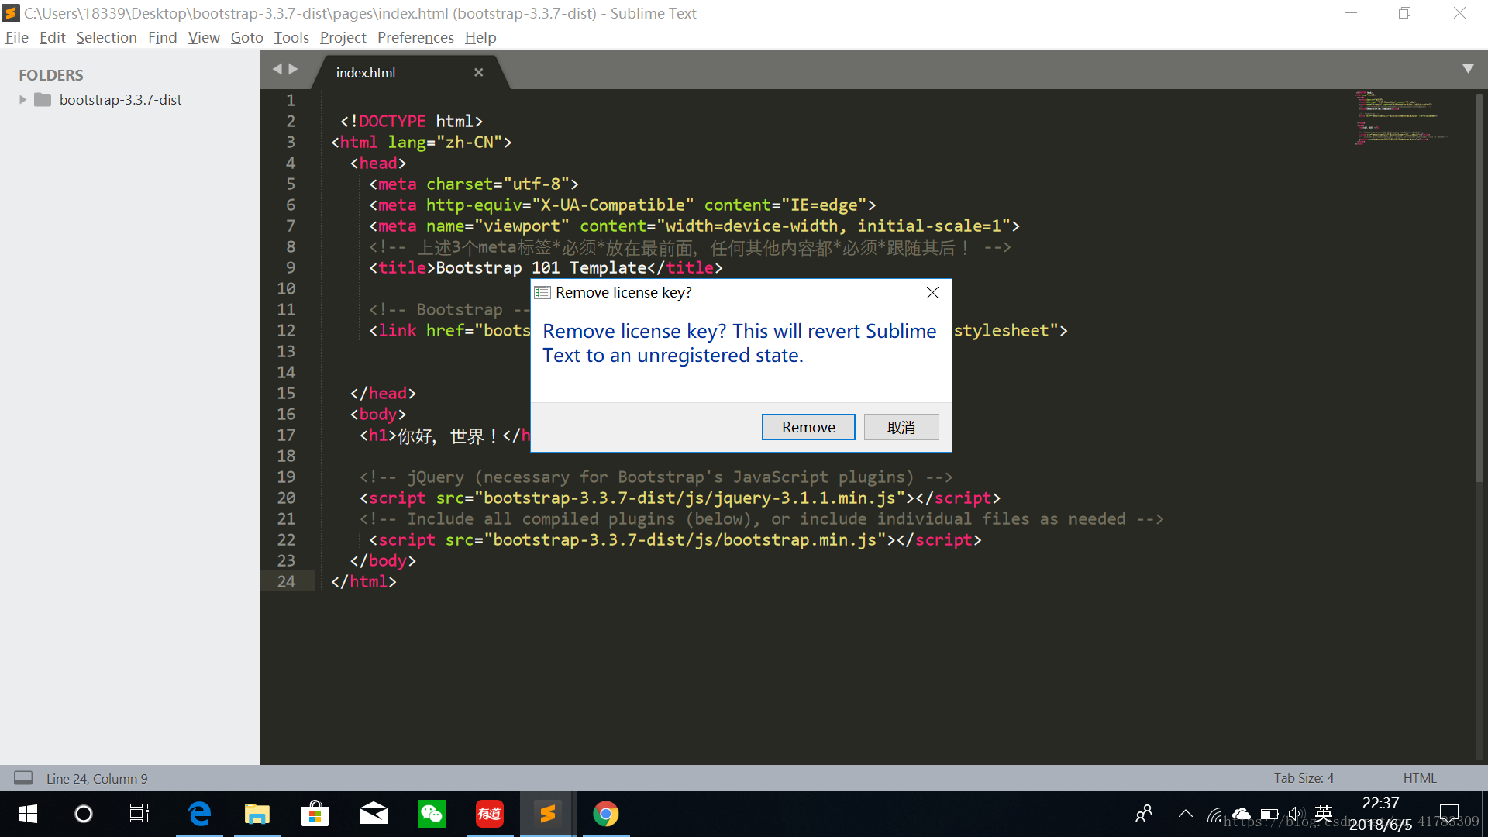Open Action Center notifications icon
The height and width of the screenshot is (837, 1488).
[x=1448, y=814]
